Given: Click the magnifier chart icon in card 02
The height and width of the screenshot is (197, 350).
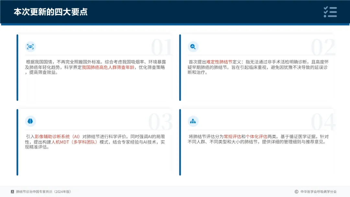Looking at the screenshot, I should [x=193, y=47].
